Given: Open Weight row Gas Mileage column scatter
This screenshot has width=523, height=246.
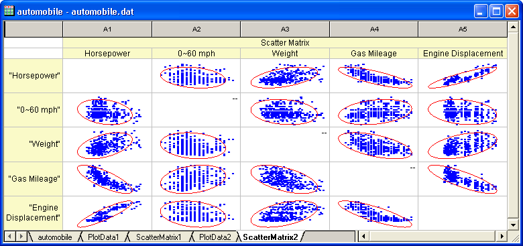Looking at the screenshot, I should click(374, 144).
